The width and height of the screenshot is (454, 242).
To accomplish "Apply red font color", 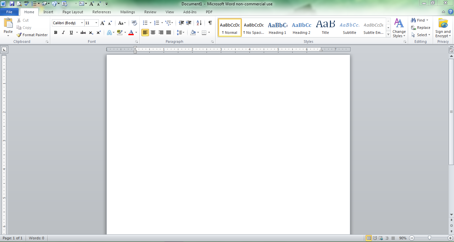I will 131,33.
